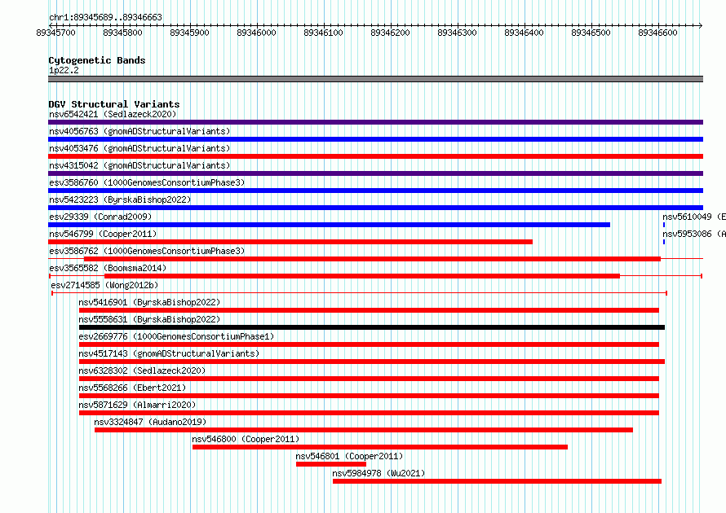Select nsv5984978 (Wu2021) label

coord(378,473)
